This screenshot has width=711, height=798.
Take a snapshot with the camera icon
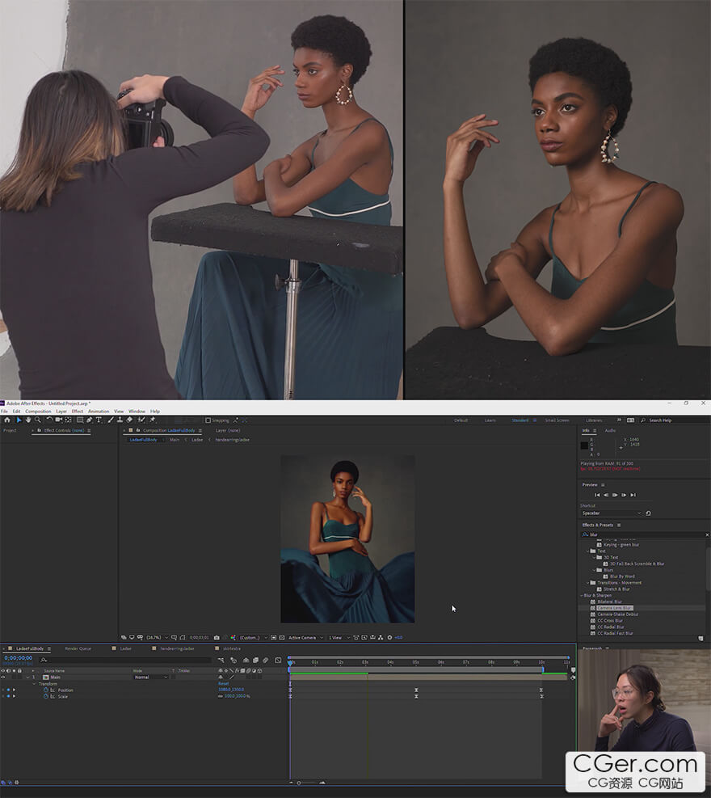217,637
